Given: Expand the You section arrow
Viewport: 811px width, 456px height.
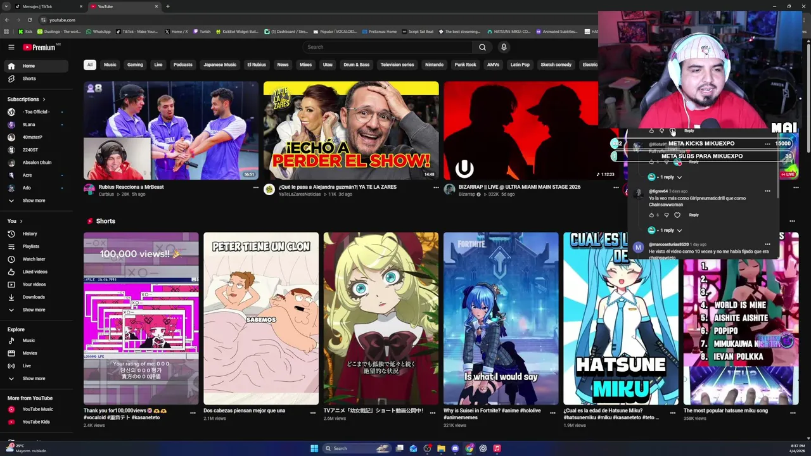Looking at the screenshot, I should pyautogui.click(x=21, y=221).
